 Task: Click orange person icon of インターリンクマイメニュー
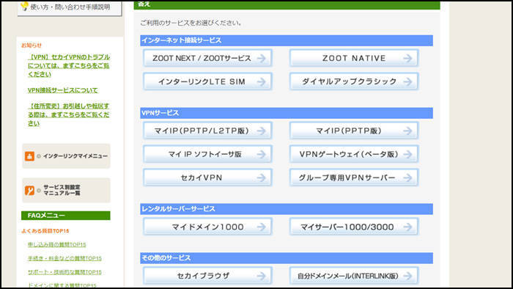click(x=29, y=156)
